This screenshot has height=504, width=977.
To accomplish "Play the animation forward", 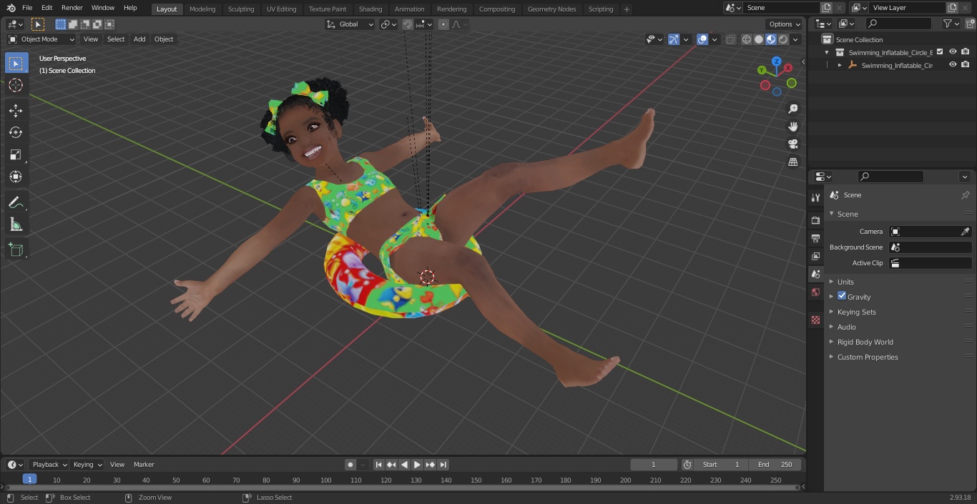I will click(417, 465).
